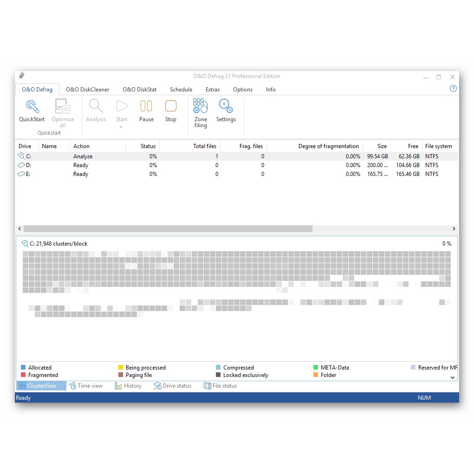Launch QuickStart wizard icon
The width and height of the screenshot is (474, 474).
[32, 106]
